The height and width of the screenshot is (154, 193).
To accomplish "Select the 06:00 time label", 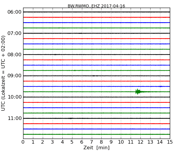I will tap(15, 12).
